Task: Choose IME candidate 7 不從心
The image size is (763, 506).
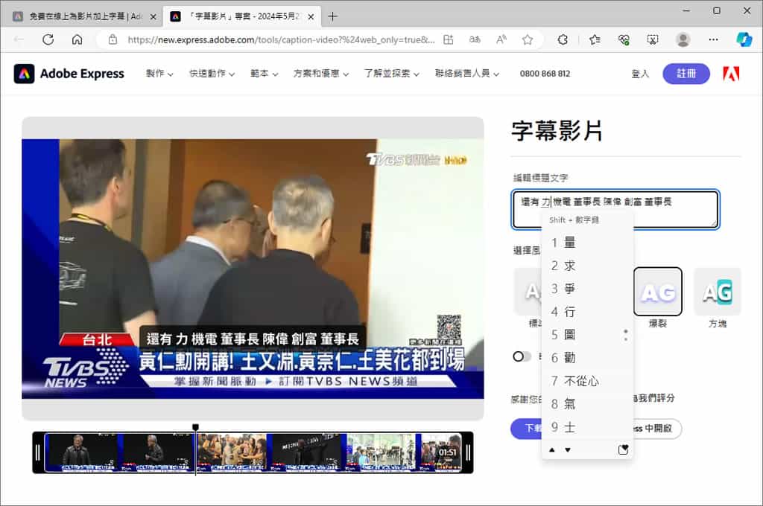Action: (587, 381)
